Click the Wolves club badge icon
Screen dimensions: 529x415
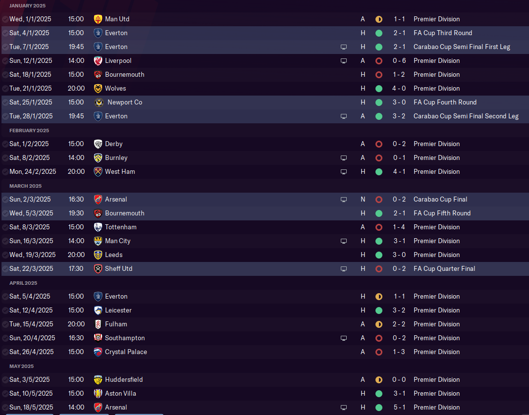coord(98,89)
